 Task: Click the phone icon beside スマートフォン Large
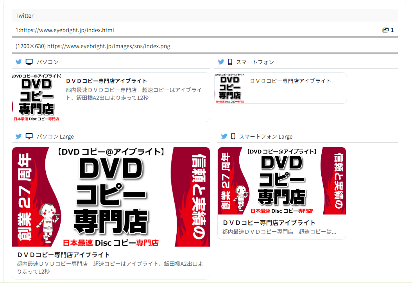point(233,136)
